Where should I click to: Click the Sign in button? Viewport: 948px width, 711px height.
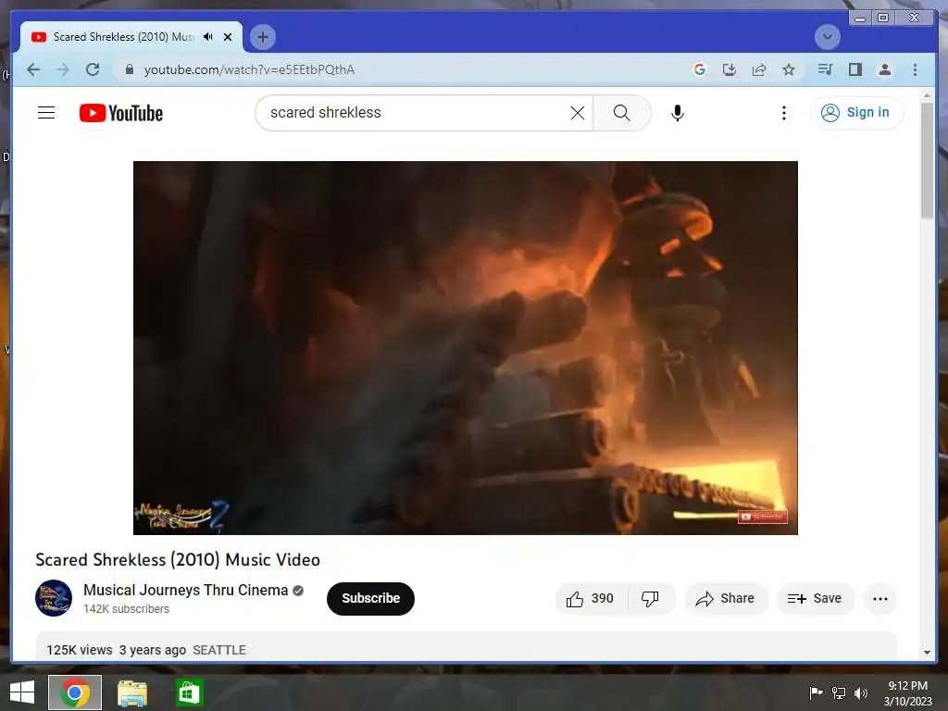coord(856,112)
